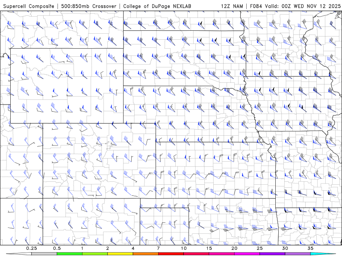Click the '500:850mb Crossover' header label
This screenshot has width=342, height=256.
89,6
